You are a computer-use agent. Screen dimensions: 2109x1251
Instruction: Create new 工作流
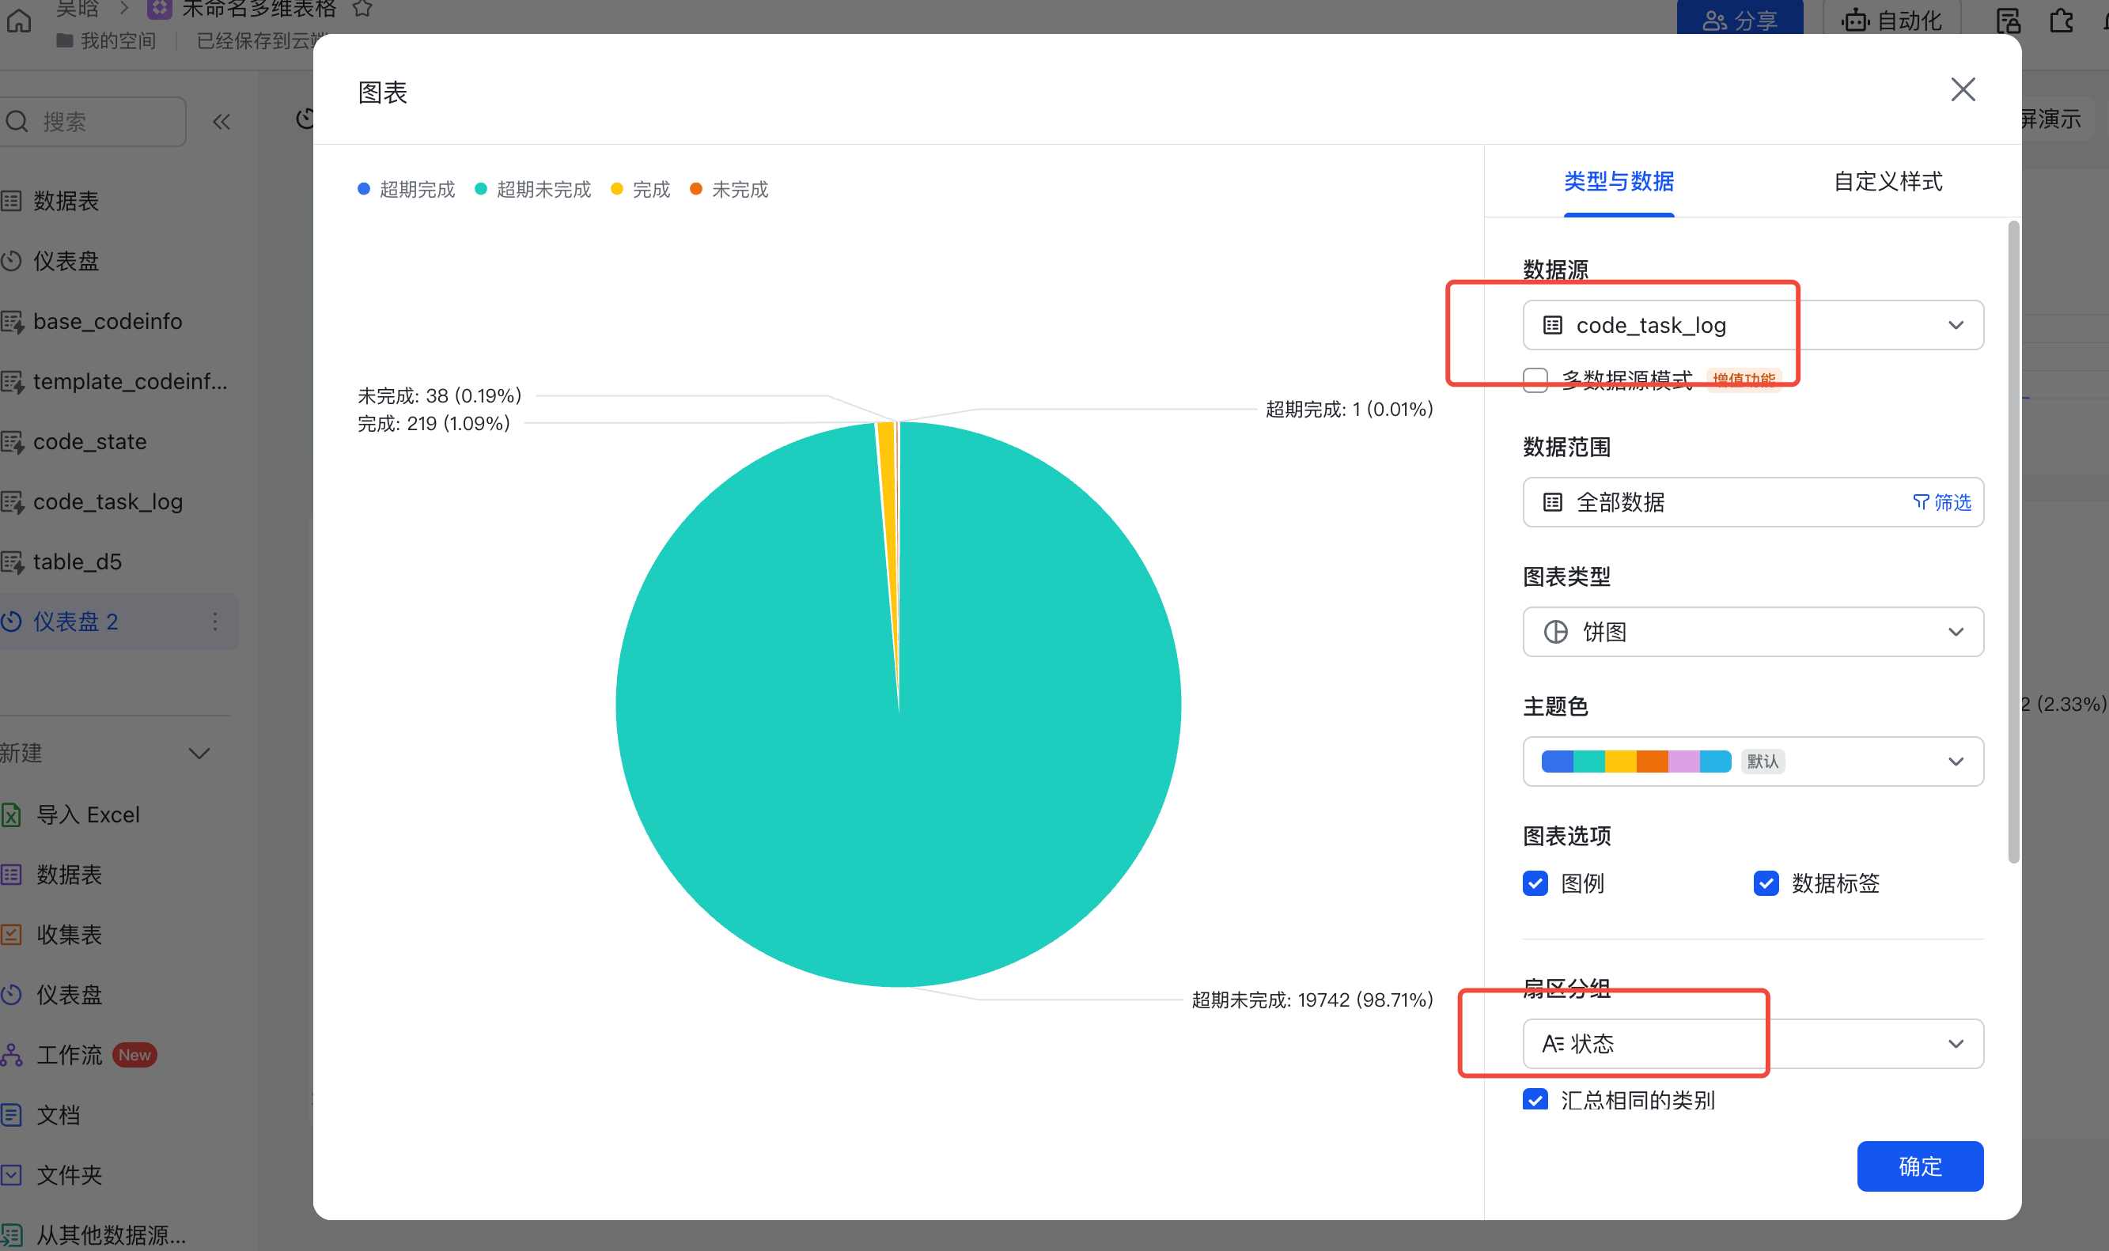coord(68,1055)
